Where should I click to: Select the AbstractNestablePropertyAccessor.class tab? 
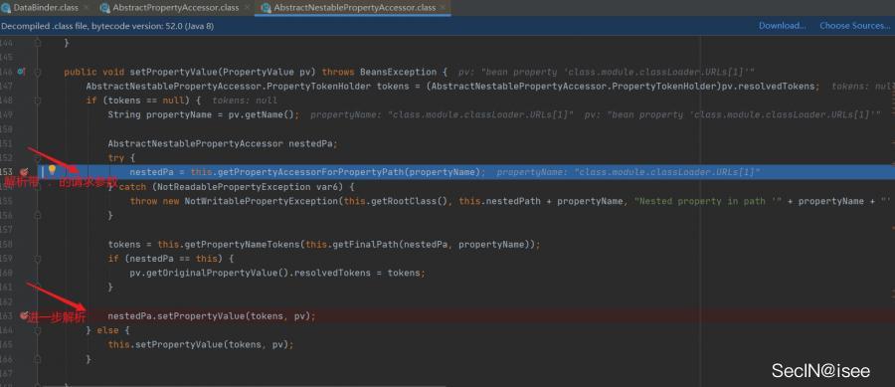click(354, 8)
